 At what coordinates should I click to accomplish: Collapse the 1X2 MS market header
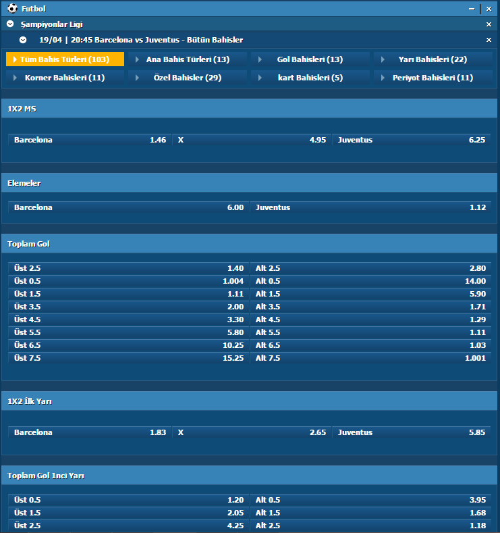point(250,109)
